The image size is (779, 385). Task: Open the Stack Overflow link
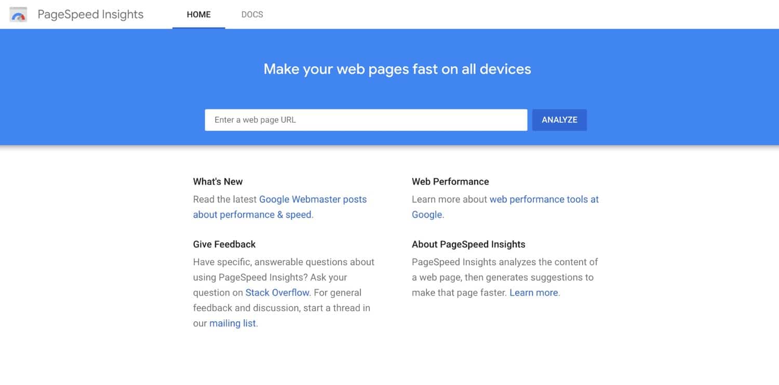pos(277,292)
